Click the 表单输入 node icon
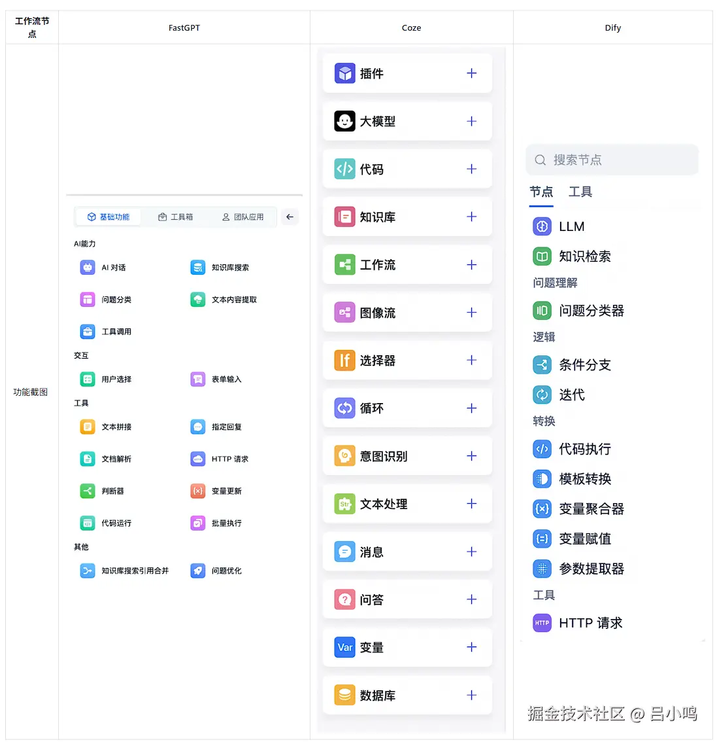 (197, 379)
